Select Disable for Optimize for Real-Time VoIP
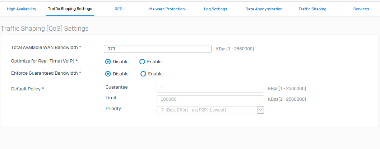The width and height of the screenshot is (380, 149). point(108,62)
